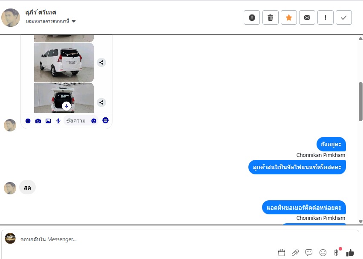Open the open-trunk car photo

pos(64,98)
